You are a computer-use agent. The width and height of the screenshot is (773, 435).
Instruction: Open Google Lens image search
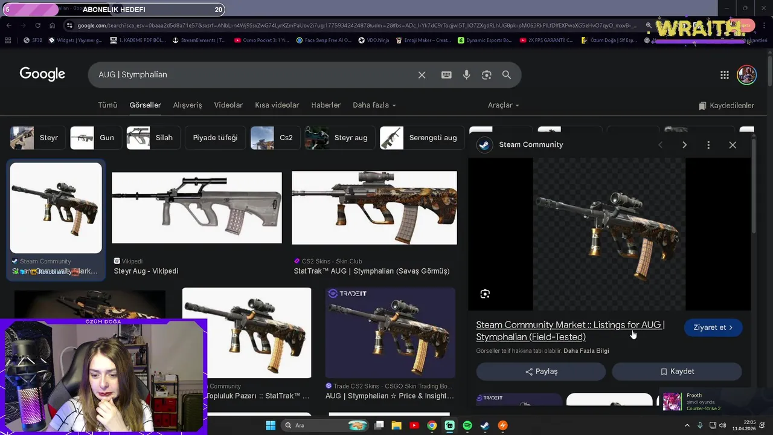point(487,75)
